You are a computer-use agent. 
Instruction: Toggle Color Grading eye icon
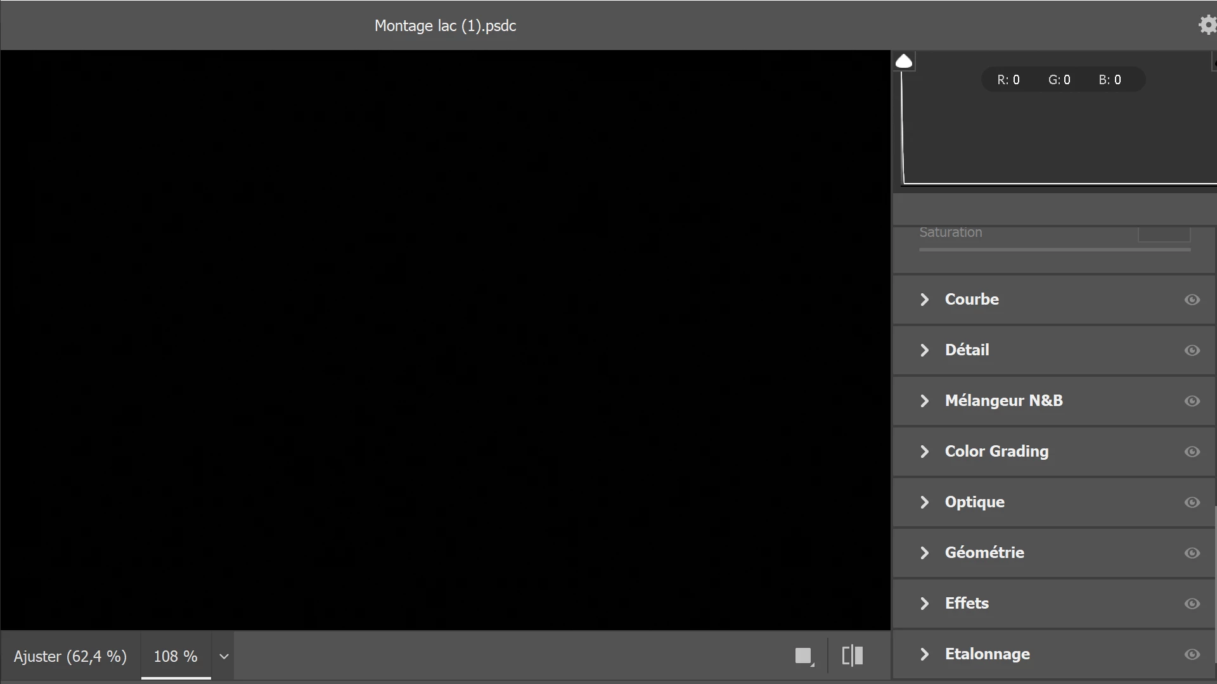coord(1192,452)
